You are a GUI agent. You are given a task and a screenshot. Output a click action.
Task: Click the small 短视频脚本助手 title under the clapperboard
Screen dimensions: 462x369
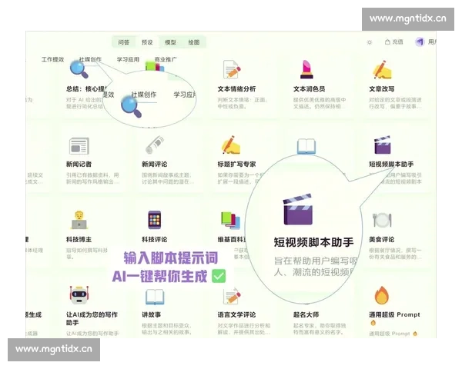pyautogui.click(x=391, y=165)
